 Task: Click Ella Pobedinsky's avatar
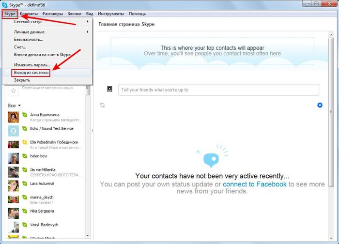coord(14,145)
